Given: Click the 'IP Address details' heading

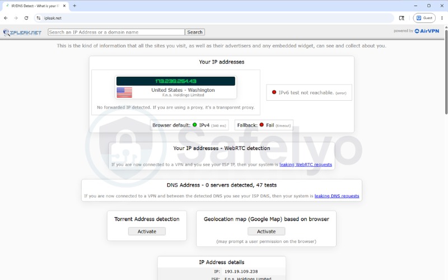Looking at the screenshot, I should (x=222, y=262).
